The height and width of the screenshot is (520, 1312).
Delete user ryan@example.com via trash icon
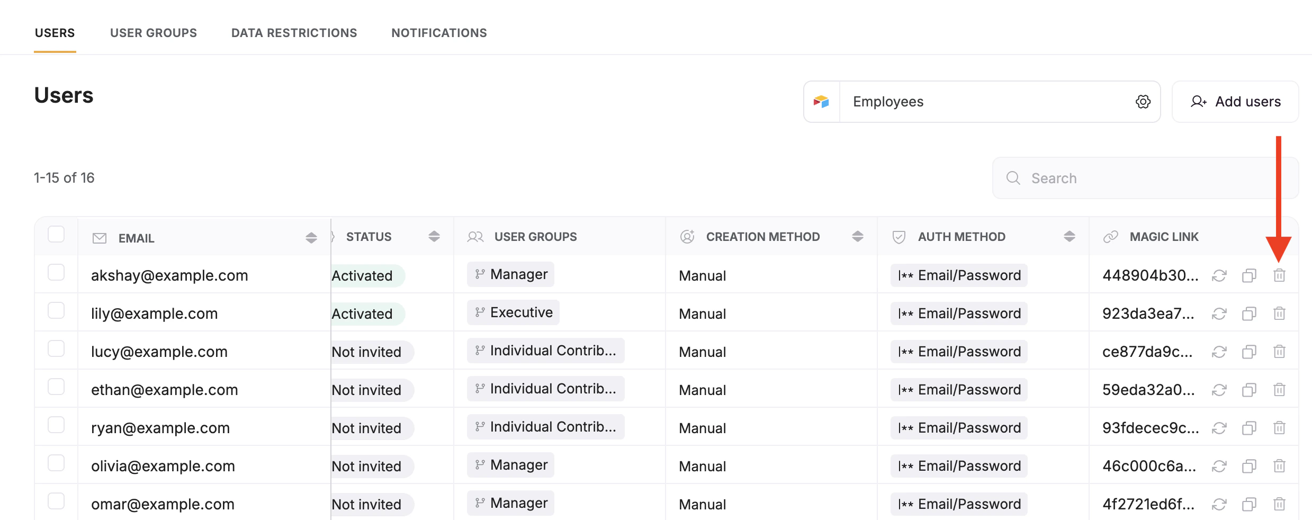1279,428
